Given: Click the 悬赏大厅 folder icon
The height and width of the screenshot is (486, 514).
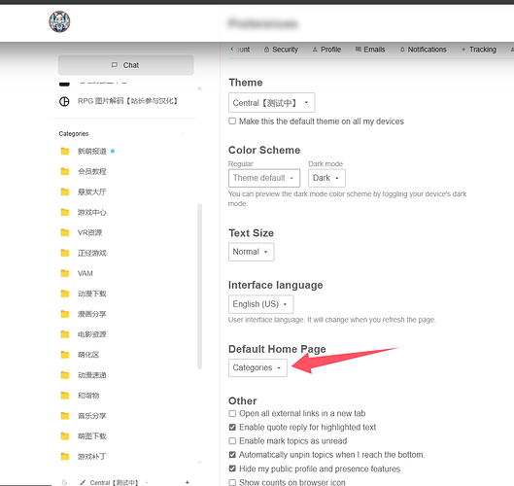Looking at the screenshot, I should (x=65, y=191).
